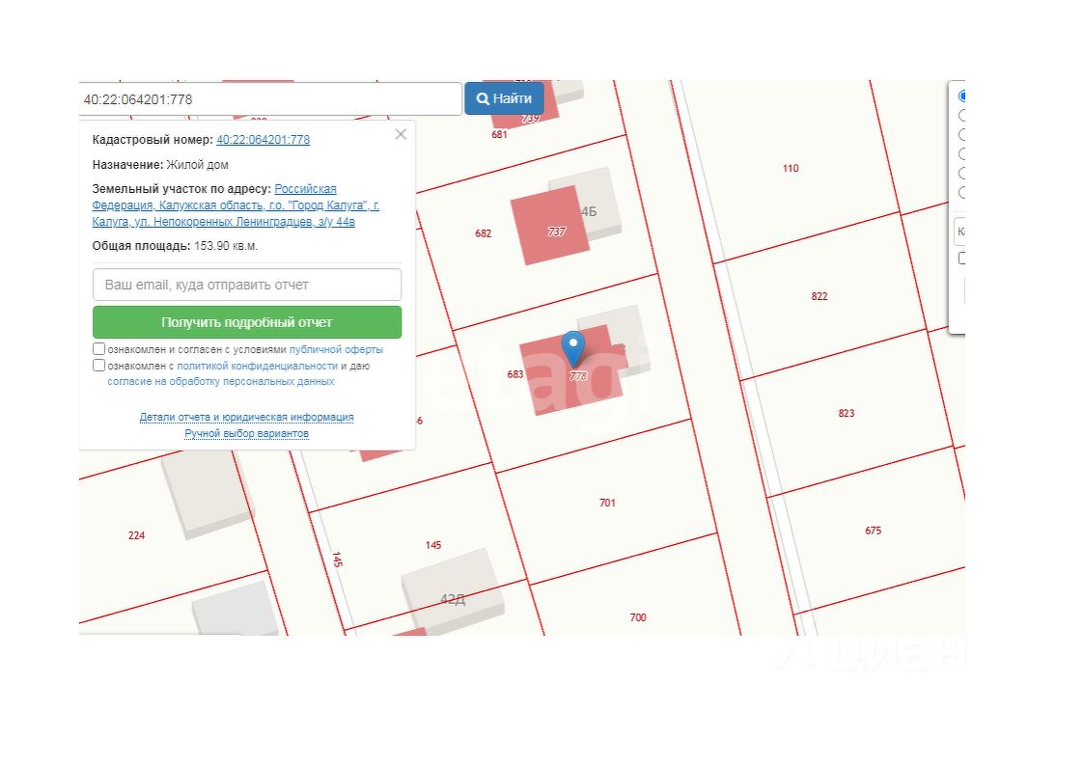Click Ручной выбор вариантов link
Viewport: 1083px width, 765px height.
pos(246,433)
